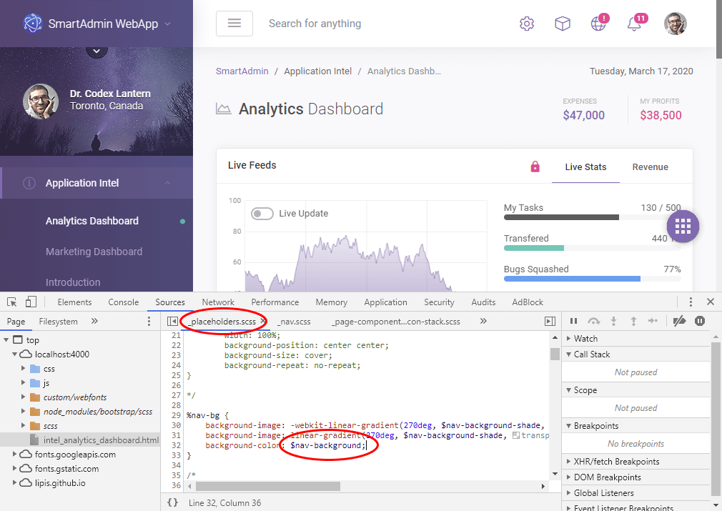Click the hamburger menu button
This screenshot has width=722, height=511.
tap(234, 24)
